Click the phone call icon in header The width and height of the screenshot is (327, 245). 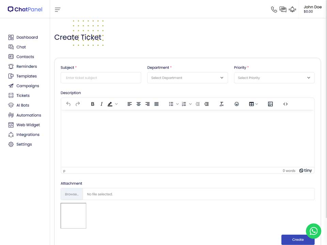click(x=274, y=10)
